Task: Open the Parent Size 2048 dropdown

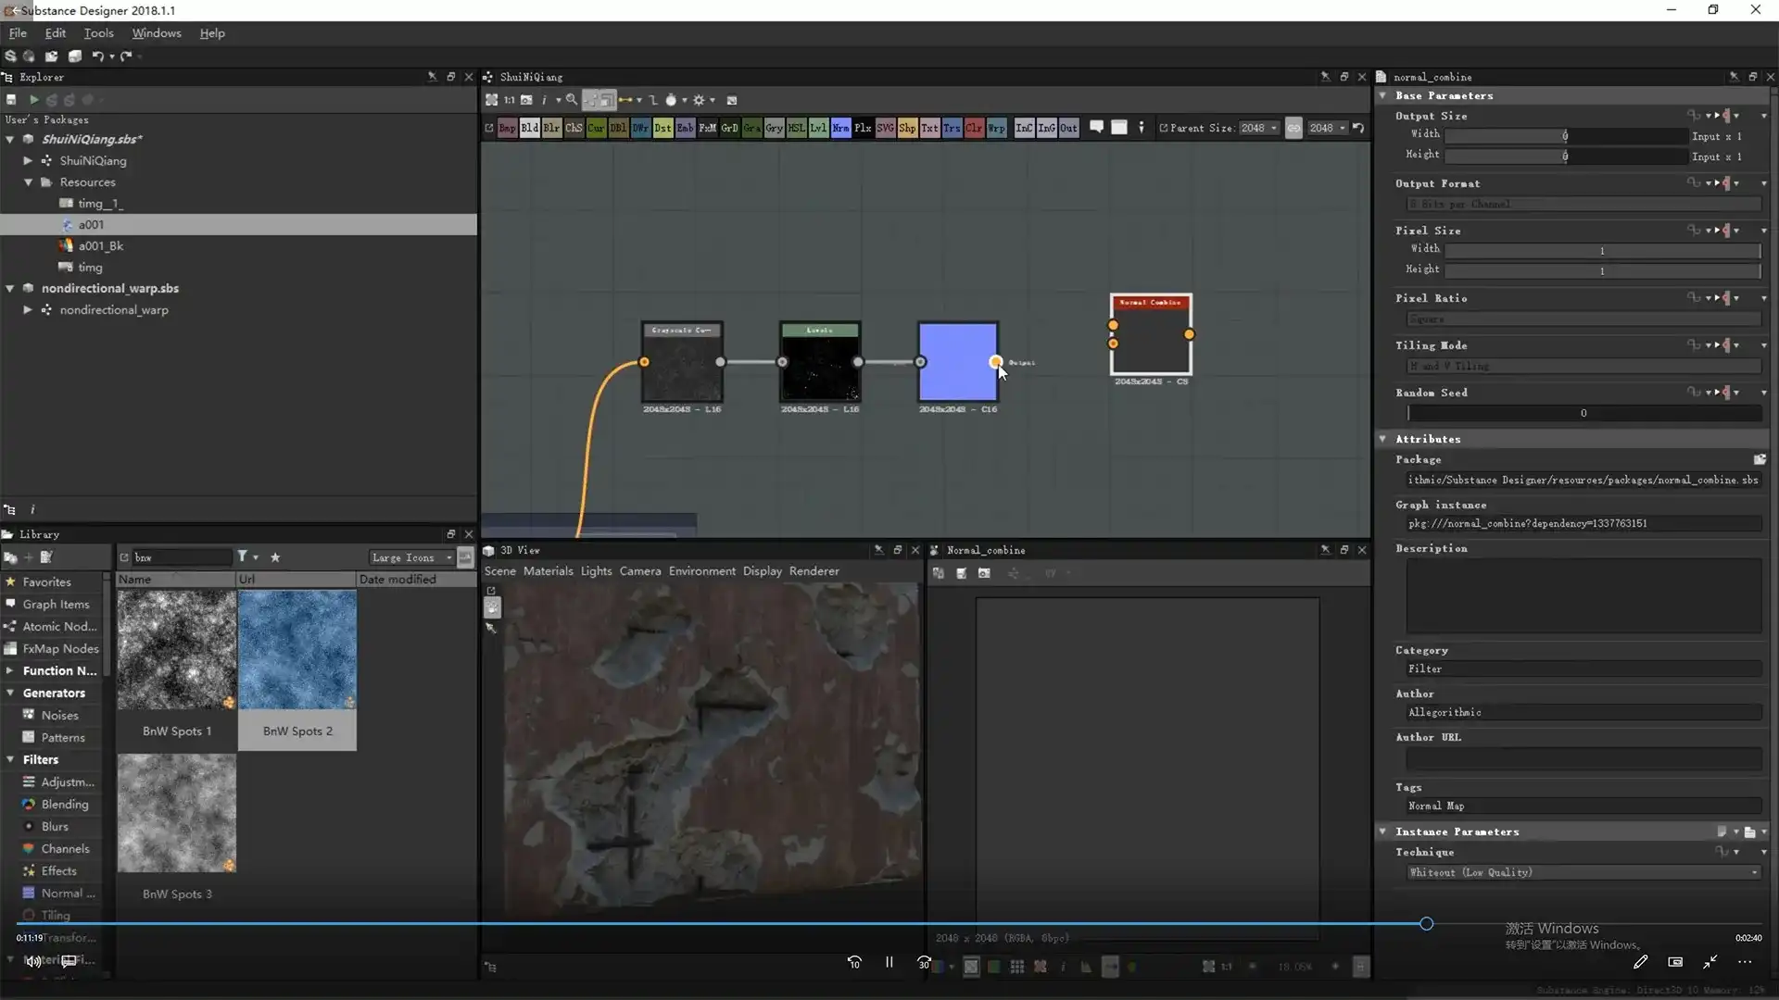Action: tap(1260, 128)
